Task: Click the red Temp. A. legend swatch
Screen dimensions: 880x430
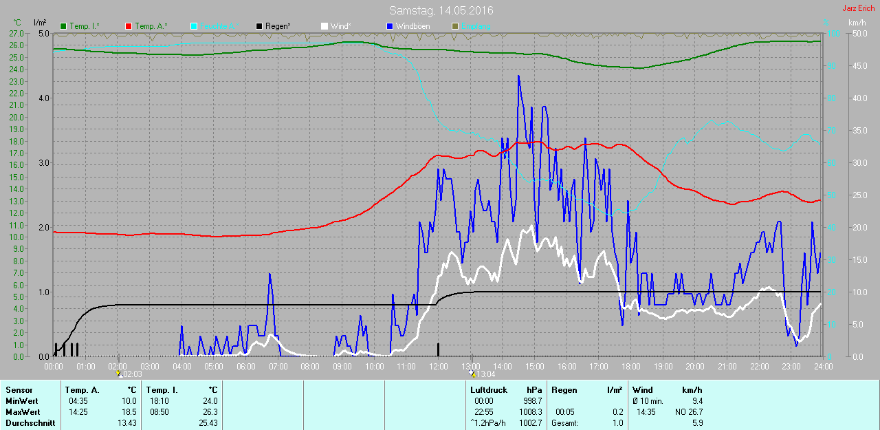Action: click(129, 26)
